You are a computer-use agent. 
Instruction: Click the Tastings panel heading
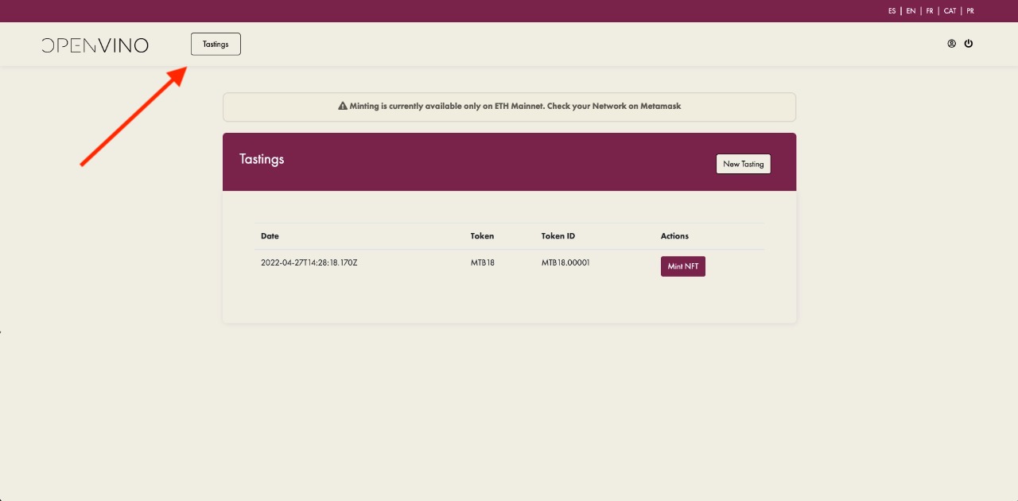[x=262, y=159]
